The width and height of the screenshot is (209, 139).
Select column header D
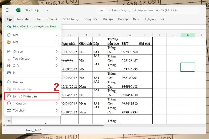click(86, 35)
